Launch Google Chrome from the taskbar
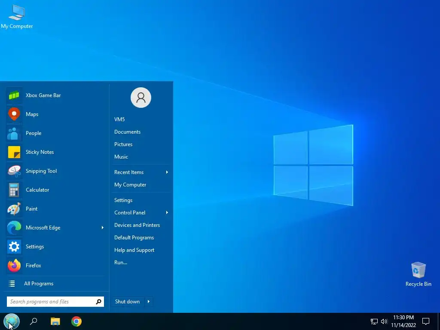Viewport: 440px width, 330px height. tap(76, 321)
